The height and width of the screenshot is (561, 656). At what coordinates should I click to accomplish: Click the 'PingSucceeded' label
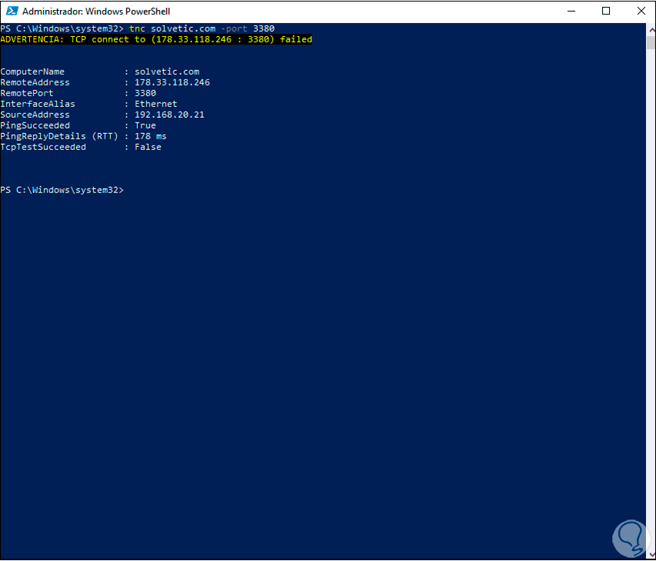pyautogui.click(x=35, y=125)
